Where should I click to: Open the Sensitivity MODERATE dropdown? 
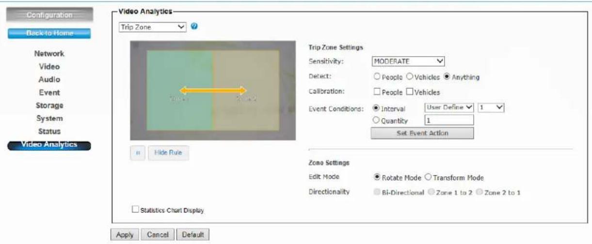pyautogui.click(x=408, y=61)
